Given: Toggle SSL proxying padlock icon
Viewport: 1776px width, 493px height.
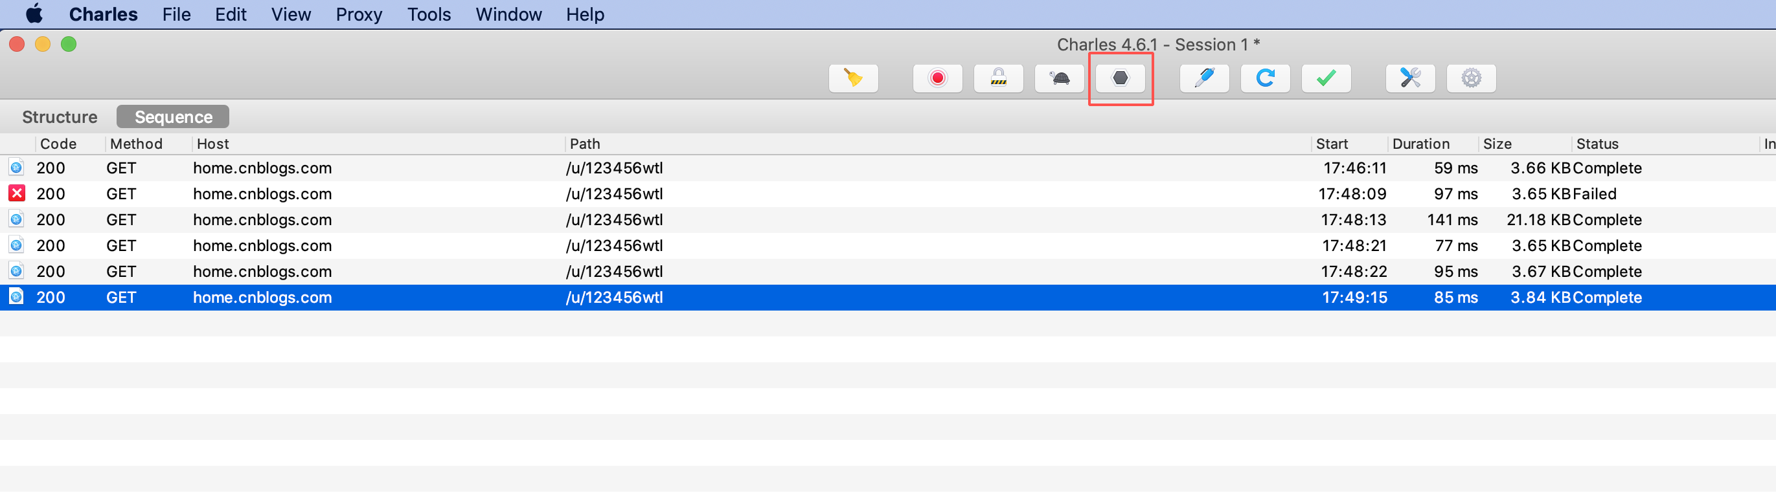Looking at the screenshot, I should pyautogui.click(x=998, y=78).
